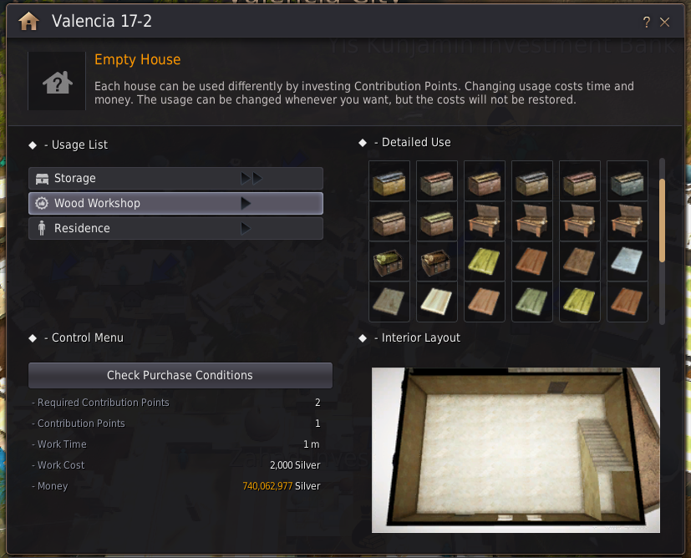Click the "- Interior Layout" section label
The width and height of the screenshot is (691, 558).
[417, 337]
